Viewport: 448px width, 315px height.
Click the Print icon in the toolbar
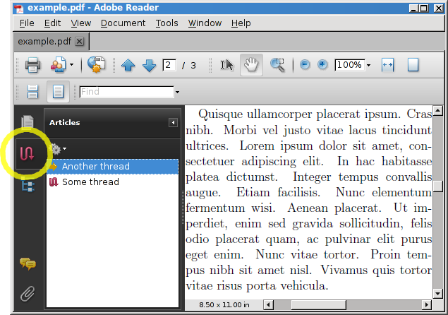(x=32, y=66)
